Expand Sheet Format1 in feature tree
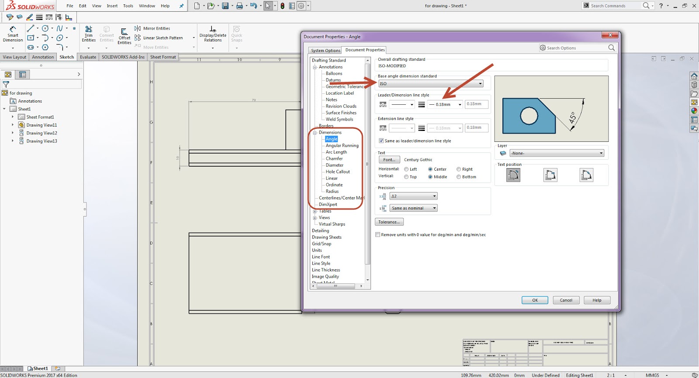 (x=13, y=117)
